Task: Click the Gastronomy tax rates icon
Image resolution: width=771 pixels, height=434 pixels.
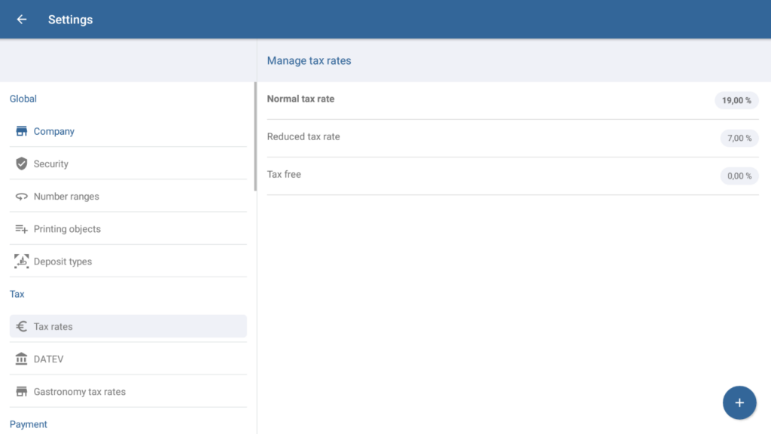Action: point(22,392)
